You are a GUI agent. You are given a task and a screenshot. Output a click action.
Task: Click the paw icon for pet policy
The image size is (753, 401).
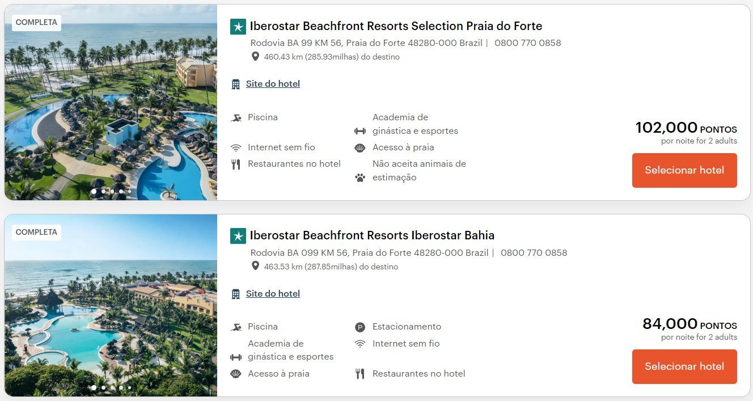tap(360, 178)
